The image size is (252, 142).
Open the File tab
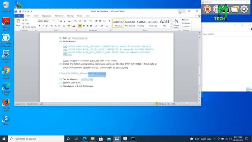click(x=19, y=16)
